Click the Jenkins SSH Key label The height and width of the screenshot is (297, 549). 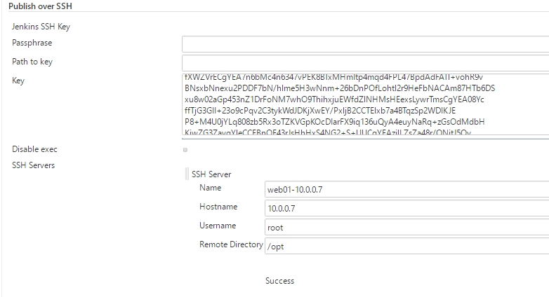41,27
